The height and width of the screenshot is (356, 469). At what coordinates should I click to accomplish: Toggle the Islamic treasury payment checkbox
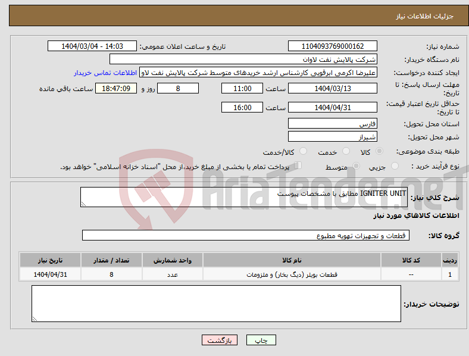click(298, 165)
